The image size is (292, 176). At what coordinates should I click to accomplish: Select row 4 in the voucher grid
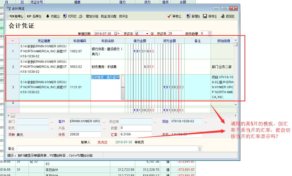pos(13,103)
